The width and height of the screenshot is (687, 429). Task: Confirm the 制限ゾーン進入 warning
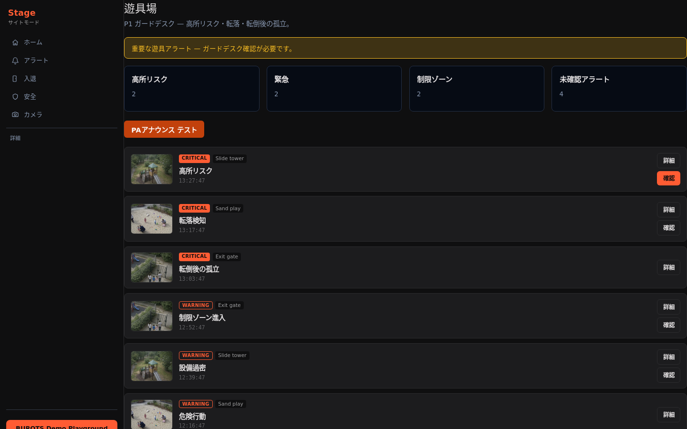[x=668, y=325]
